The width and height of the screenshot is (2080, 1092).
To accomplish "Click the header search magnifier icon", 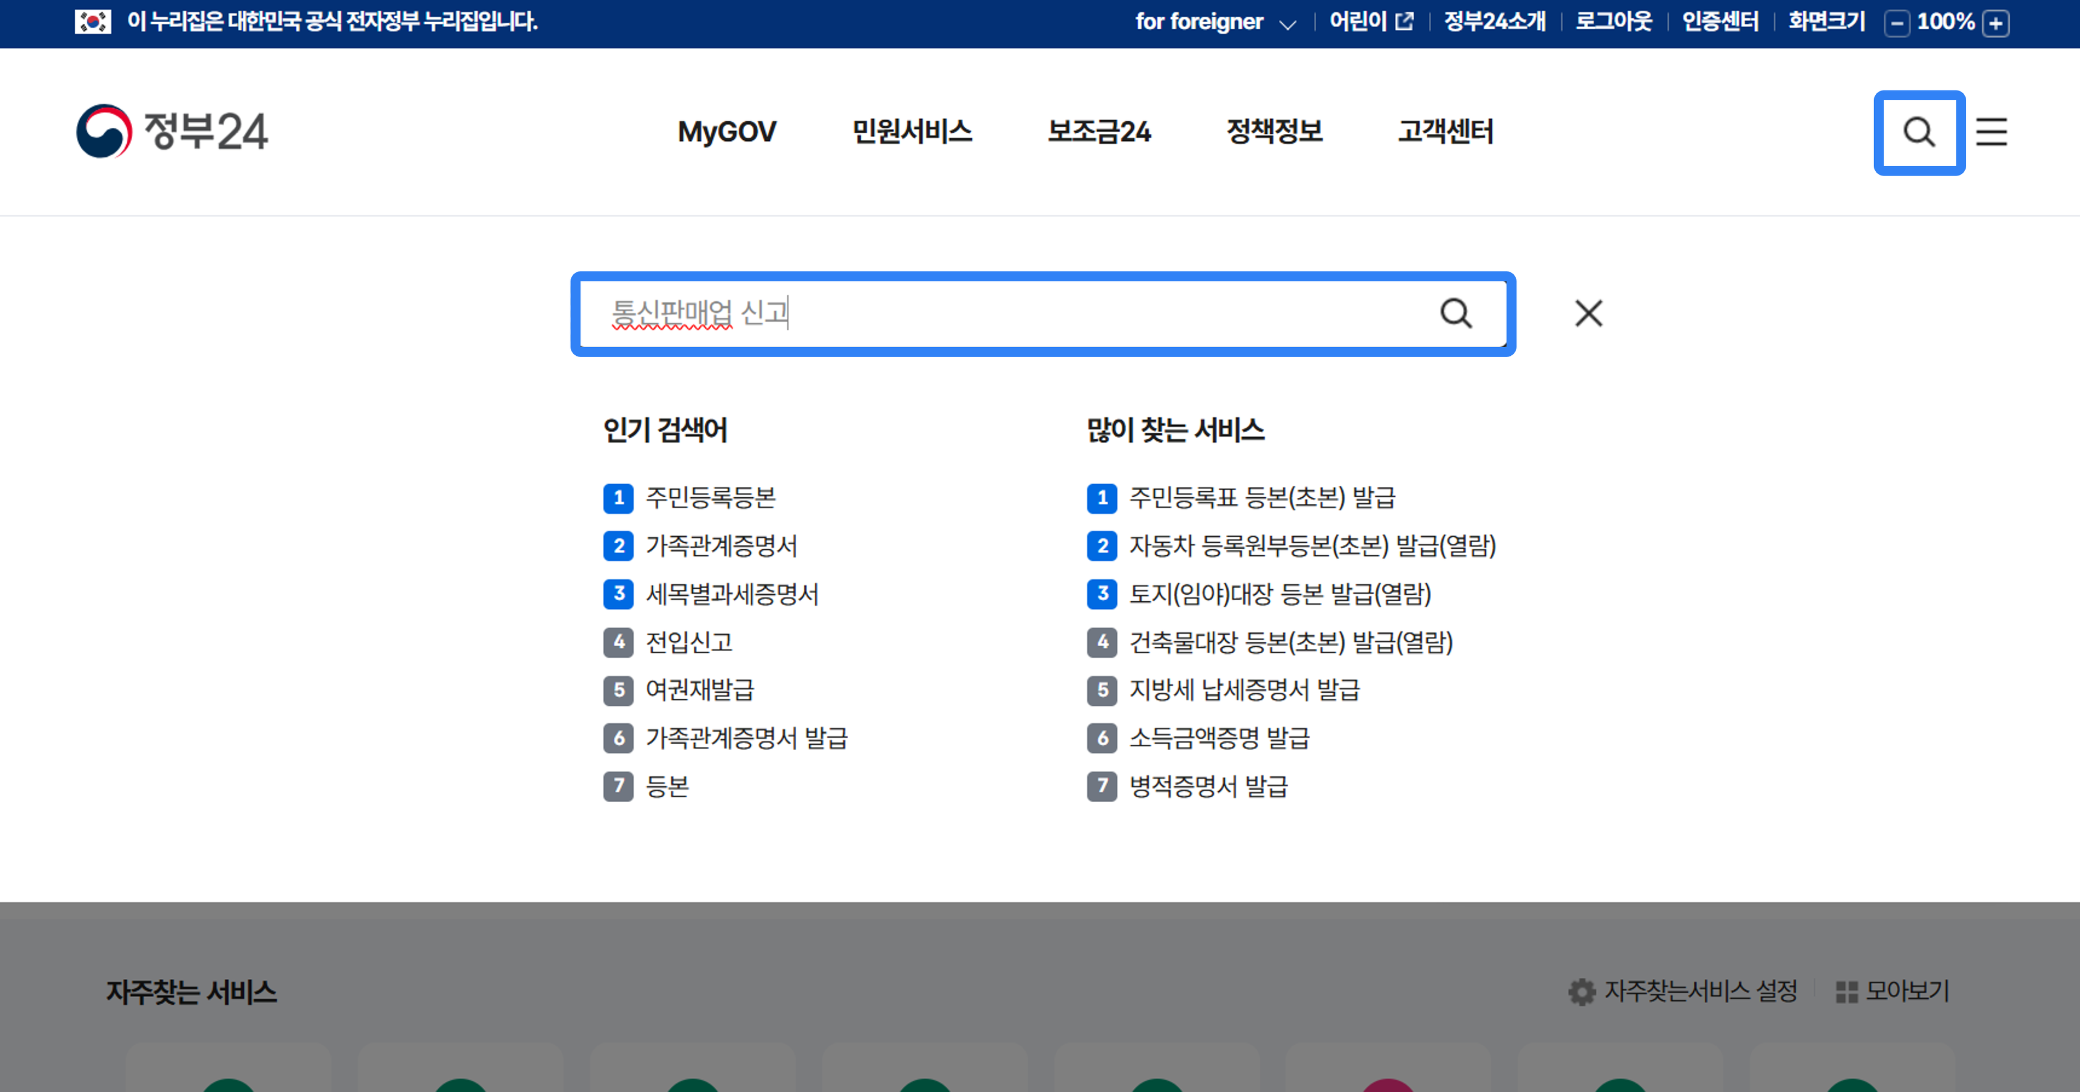I will point(1919,133).
